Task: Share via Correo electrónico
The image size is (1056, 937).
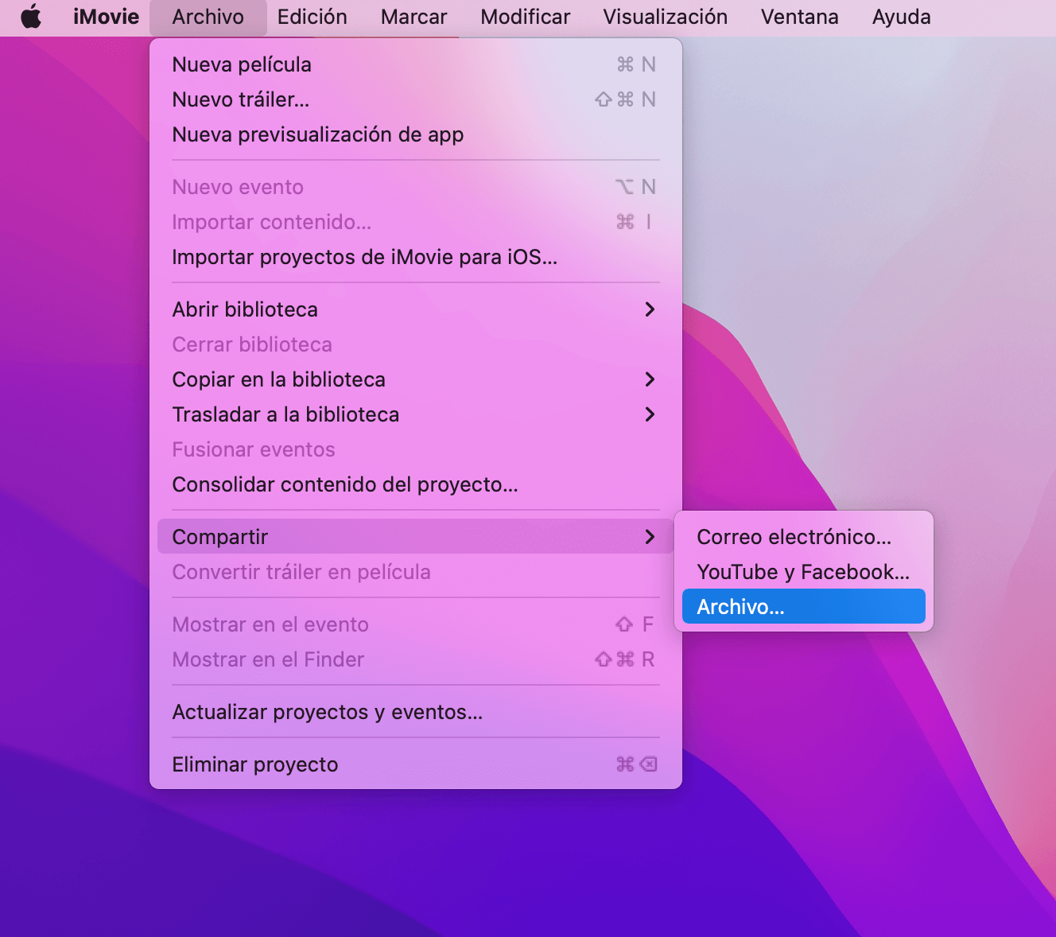Action: coord(794,536)
